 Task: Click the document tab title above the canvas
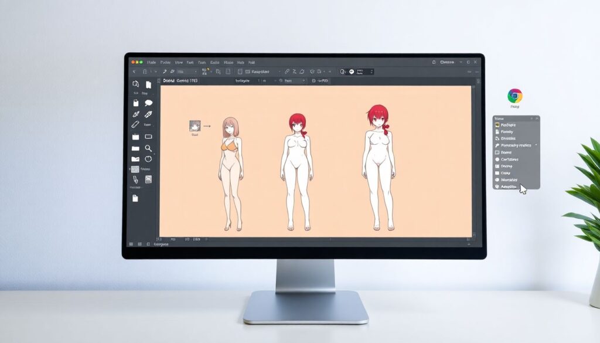(180, 81)
